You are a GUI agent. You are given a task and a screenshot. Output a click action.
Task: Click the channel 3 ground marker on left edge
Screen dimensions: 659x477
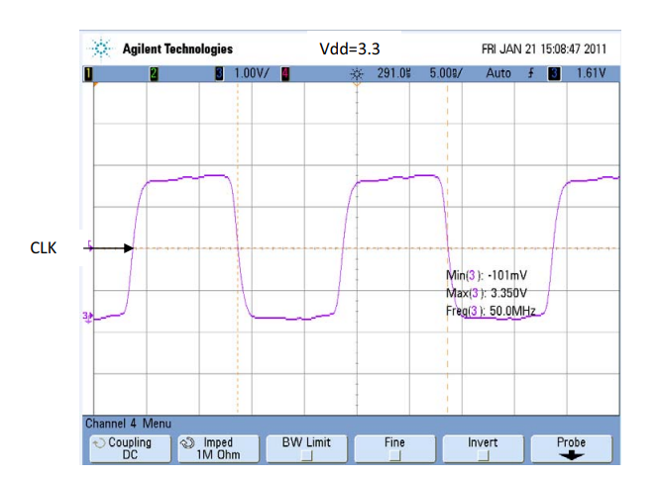[87, 316]
